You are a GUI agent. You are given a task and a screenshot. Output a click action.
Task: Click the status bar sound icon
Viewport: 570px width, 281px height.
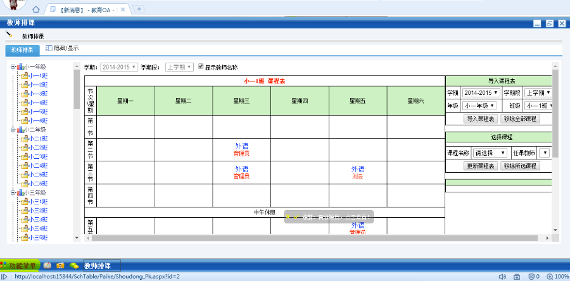502,277
